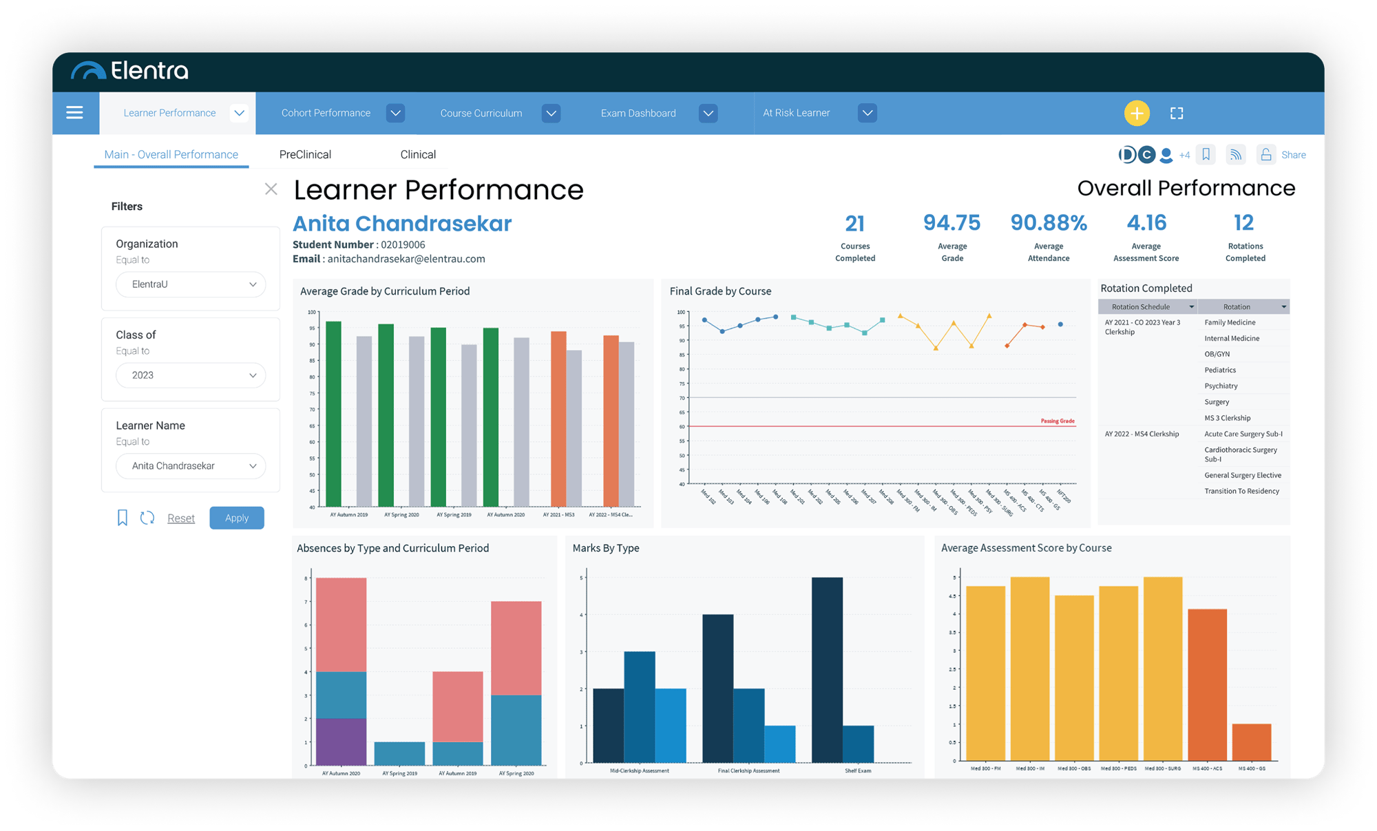Image resolution: width=1377 pixels, height=831 pixels.
Task: Open Rotation Schedule column filter arrow
Action: click(x=1191, y=307)
